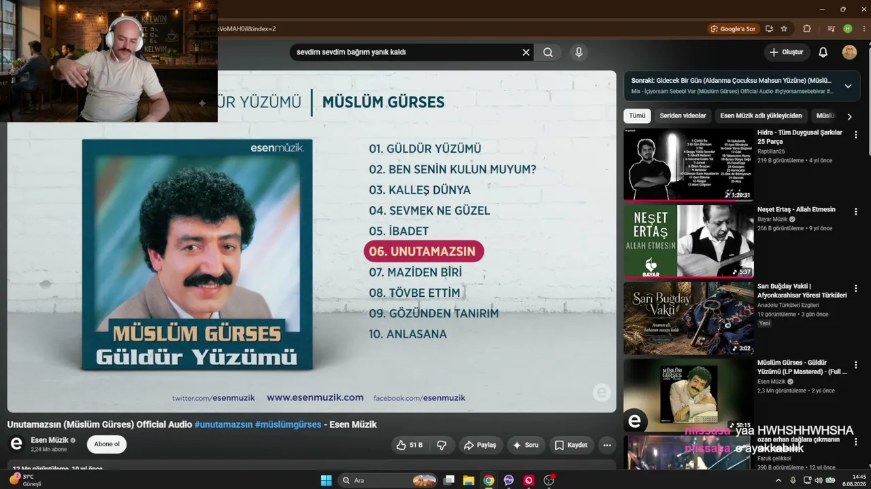Image resolution: width=871 pixels, height=489 pixels.
Task: Open the green Chrome profile avatar
Action: pyautogui.click(x=847, y=29)
